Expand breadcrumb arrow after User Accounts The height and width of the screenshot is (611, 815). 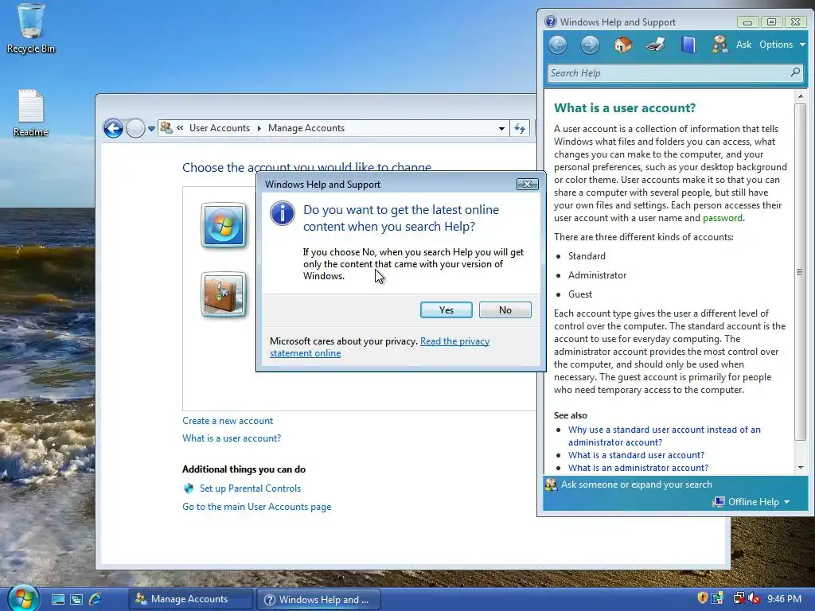(259, 128)
